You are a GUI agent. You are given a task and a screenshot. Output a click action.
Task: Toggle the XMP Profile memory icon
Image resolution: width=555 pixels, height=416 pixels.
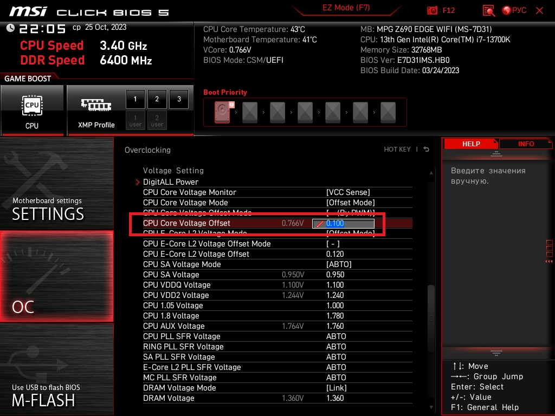pos(96,105)
